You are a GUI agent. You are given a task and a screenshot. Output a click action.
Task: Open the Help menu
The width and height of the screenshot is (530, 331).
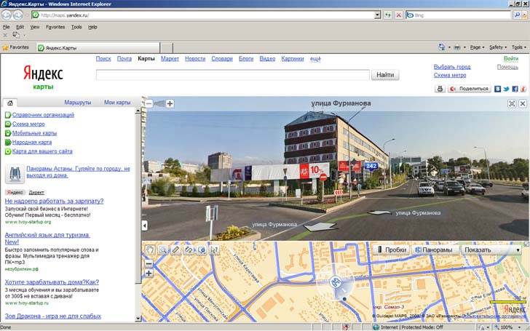(x=92, y=27)
